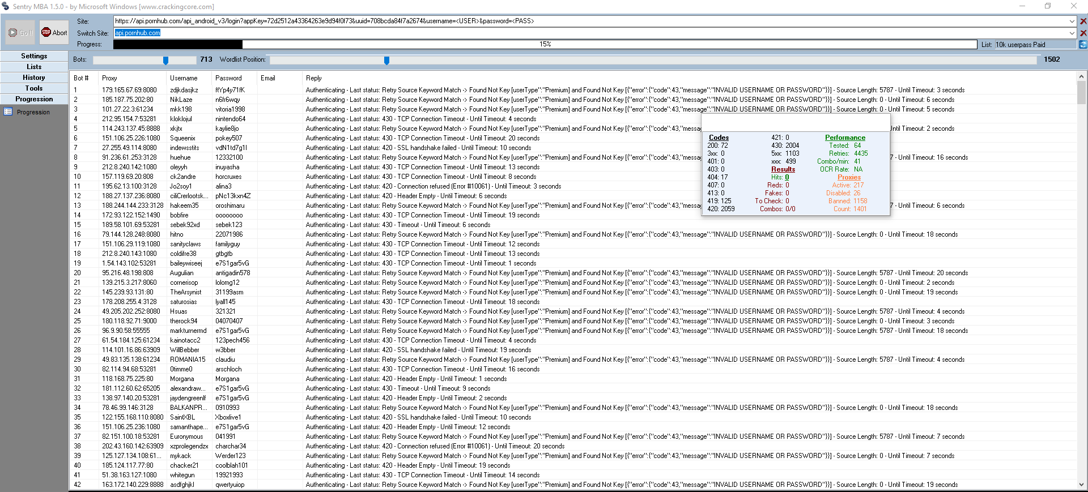Open the Lists section in the sidebar
This screenshot has width=1088, height=492.
pyautogui.click(x=34, y=67)
